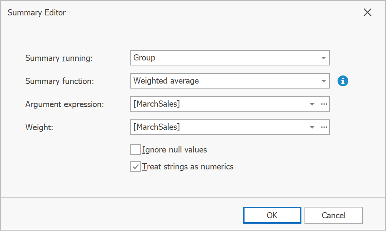Open expression editor via Argument expression ellipsis button
The width and height of the screenshot is (386, 231).
tap(324, 104)
